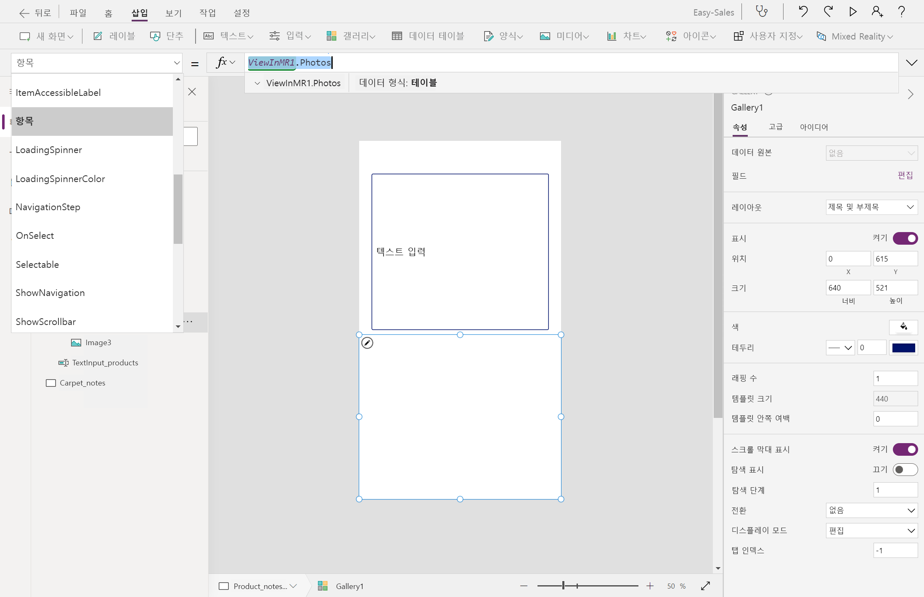Click the dark blue border color swatch
The image size is (924, 597).
(903, 348)
